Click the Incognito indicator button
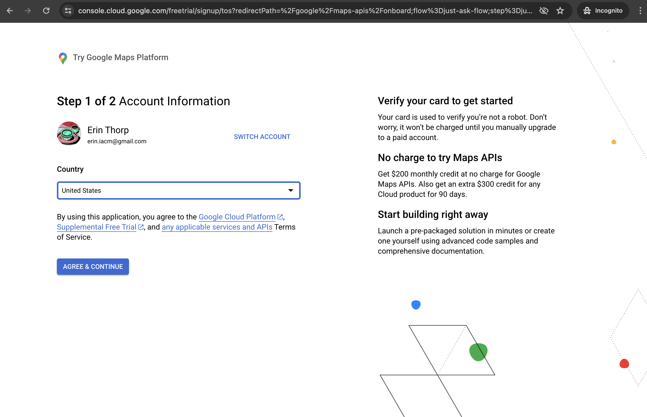 (603, 11)
